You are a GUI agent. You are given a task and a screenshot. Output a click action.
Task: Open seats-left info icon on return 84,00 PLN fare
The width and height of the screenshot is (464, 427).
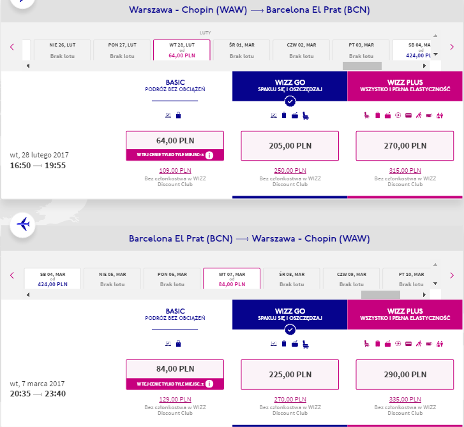pos(209,384)
